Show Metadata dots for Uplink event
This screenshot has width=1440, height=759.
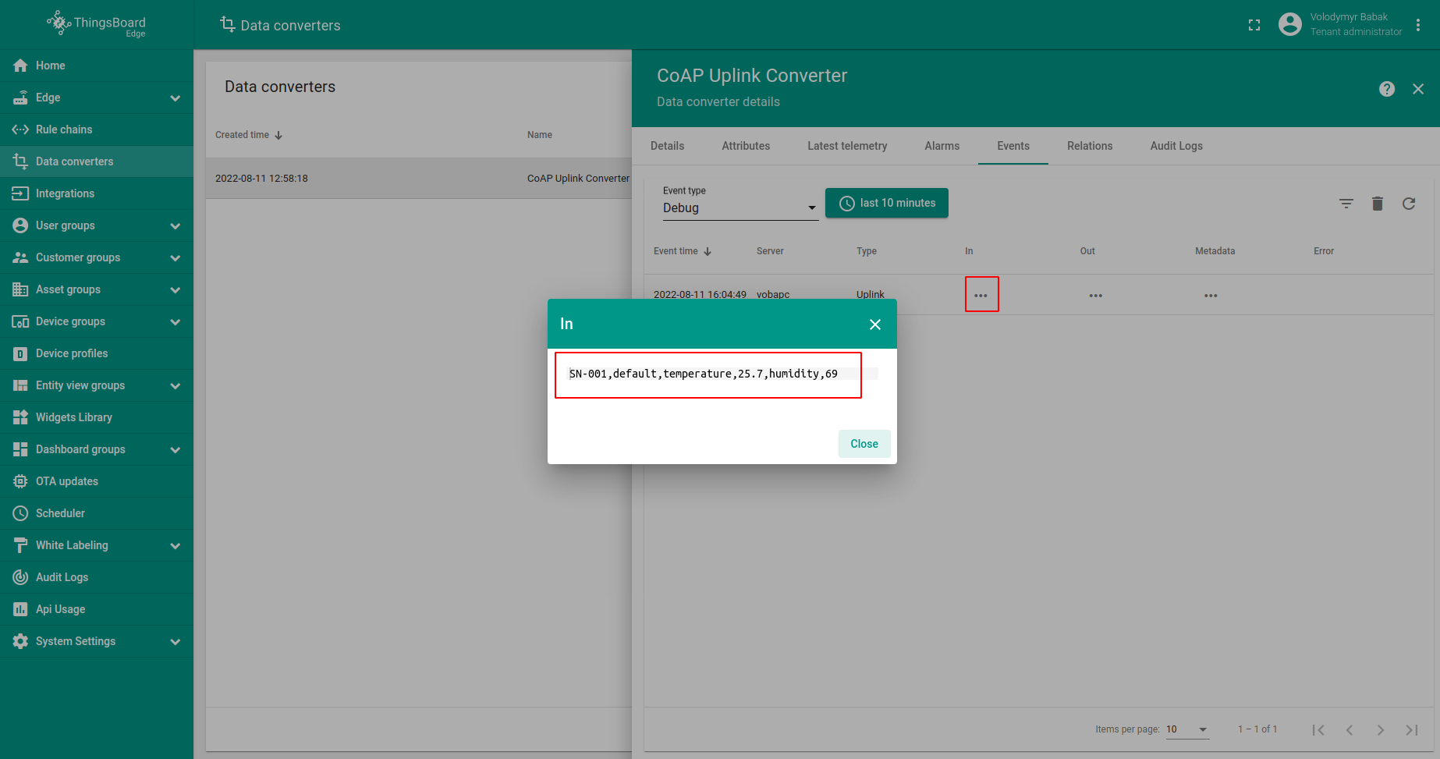(1211, 296)
